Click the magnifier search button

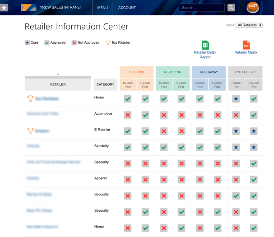click(x=231, y=8)
